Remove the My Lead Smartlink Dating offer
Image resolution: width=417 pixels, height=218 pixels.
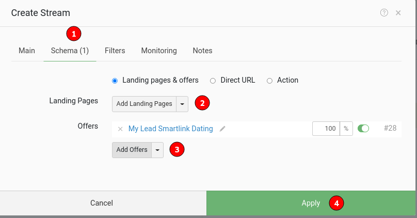click(x=120, y=129)
